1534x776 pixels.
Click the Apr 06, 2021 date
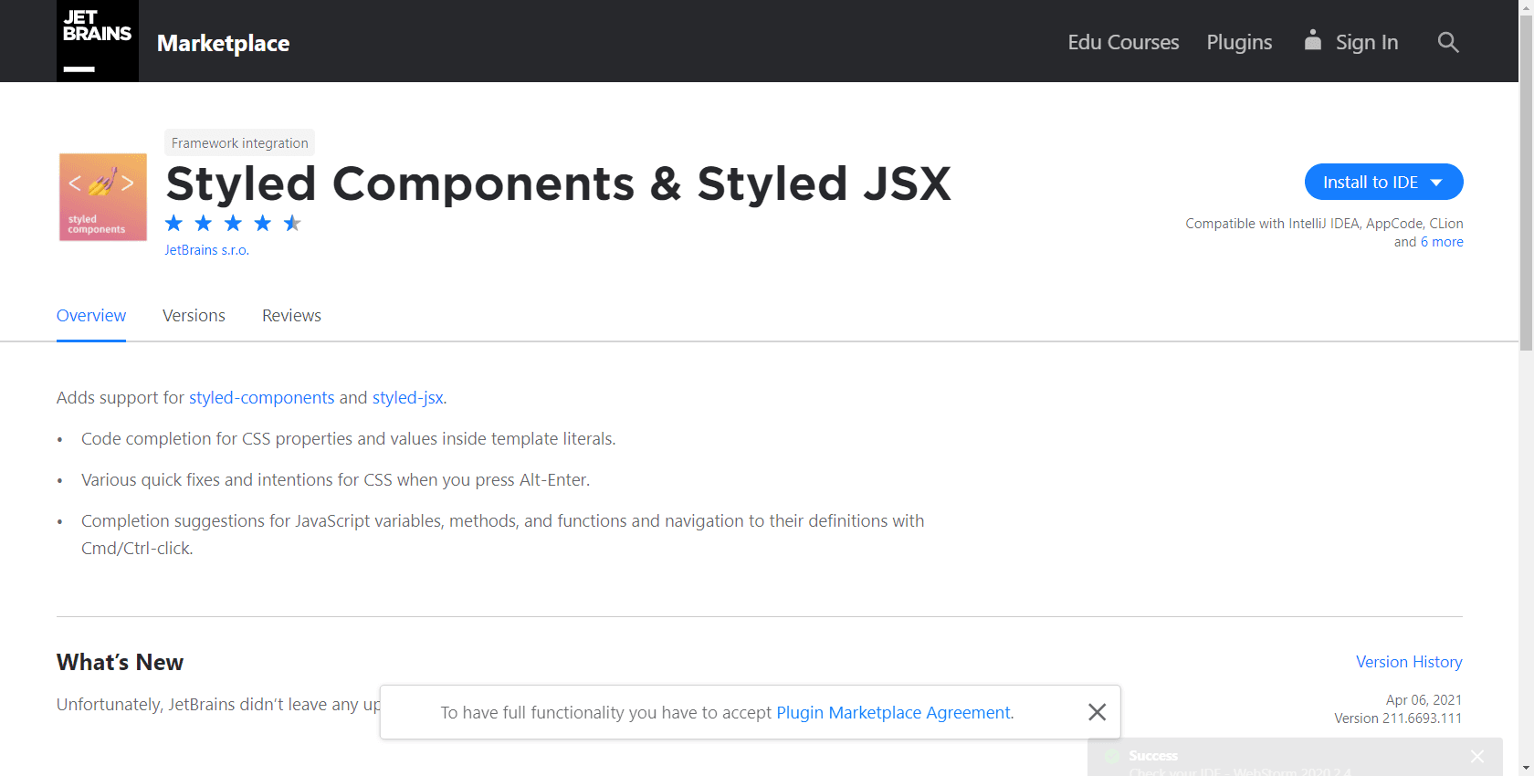tap(1424, 700)
